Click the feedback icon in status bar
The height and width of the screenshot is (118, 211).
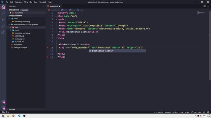(204, 112)
